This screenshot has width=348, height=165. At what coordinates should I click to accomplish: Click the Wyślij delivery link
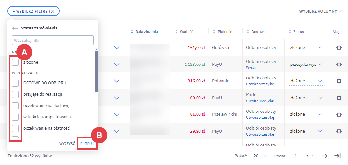pos(251,67)
